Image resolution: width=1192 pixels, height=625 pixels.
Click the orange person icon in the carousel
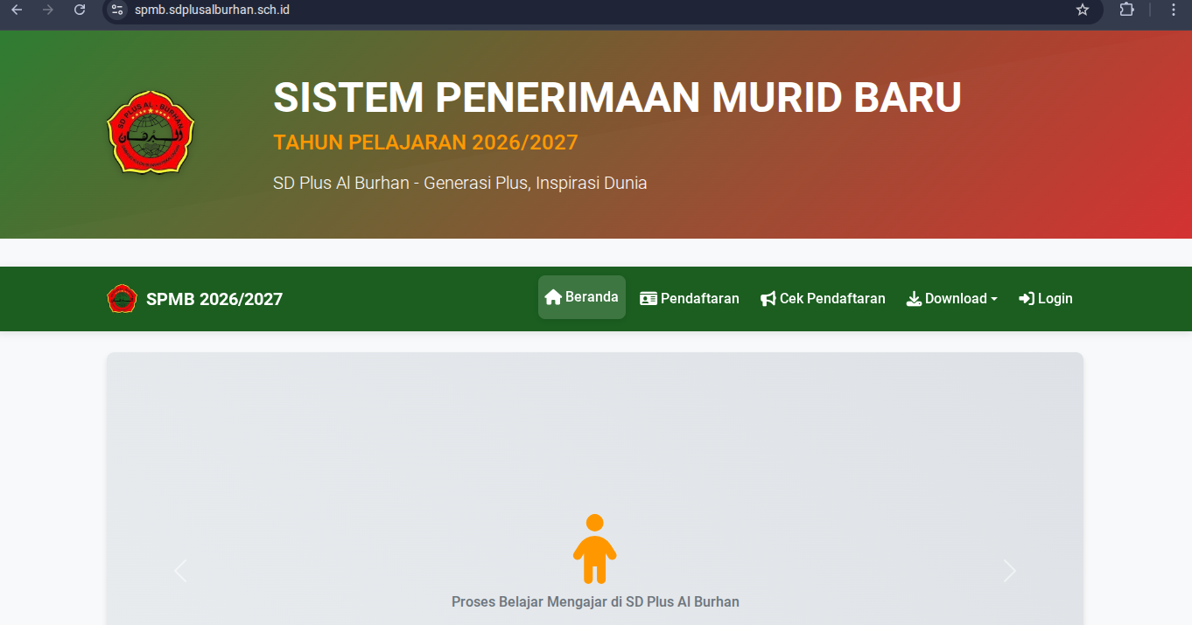tap(595, 549)
